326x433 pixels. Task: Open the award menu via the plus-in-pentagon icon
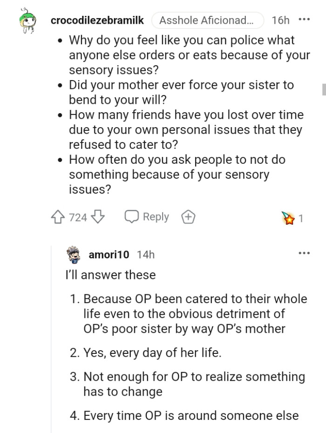click(x=188, y=216)
